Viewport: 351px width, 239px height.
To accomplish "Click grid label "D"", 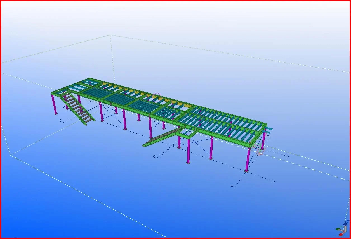I will click(x=61, y=121).
